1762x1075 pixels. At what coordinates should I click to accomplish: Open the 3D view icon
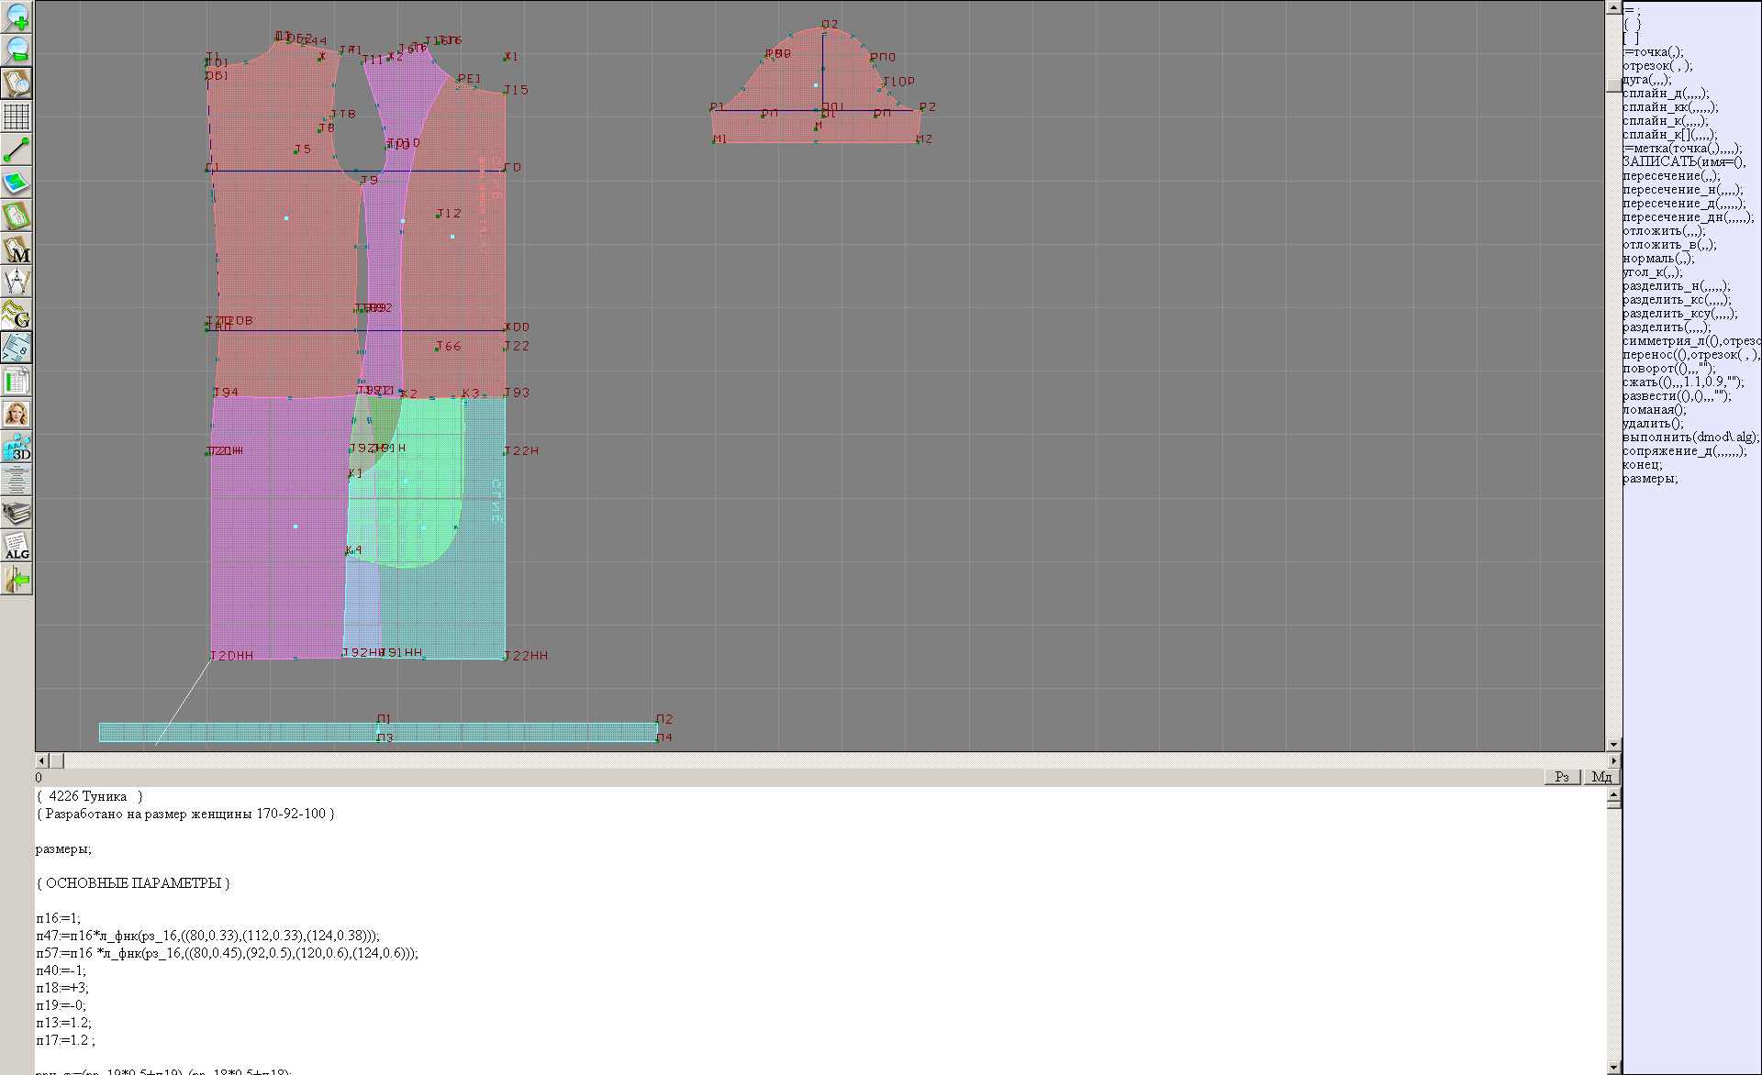[17, 447]
